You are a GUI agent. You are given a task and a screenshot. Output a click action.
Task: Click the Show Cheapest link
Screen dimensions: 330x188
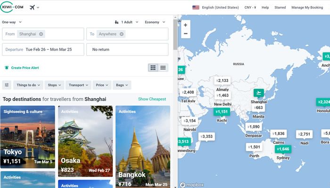point(152,99)
